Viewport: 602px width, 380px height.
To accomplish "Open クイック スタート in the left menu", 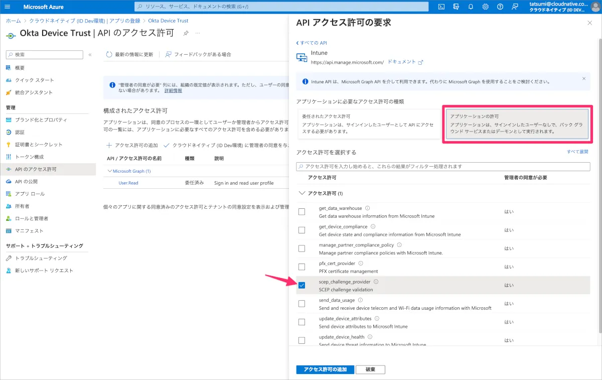I will point(34,80).
